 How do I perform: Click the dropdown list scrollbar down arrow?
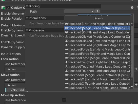pyautogui.click(x=132, y=86)
